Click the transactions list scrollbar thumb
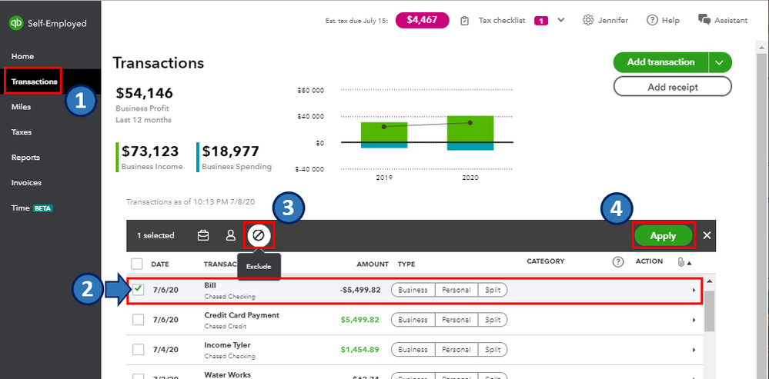 tap(709, 311)
